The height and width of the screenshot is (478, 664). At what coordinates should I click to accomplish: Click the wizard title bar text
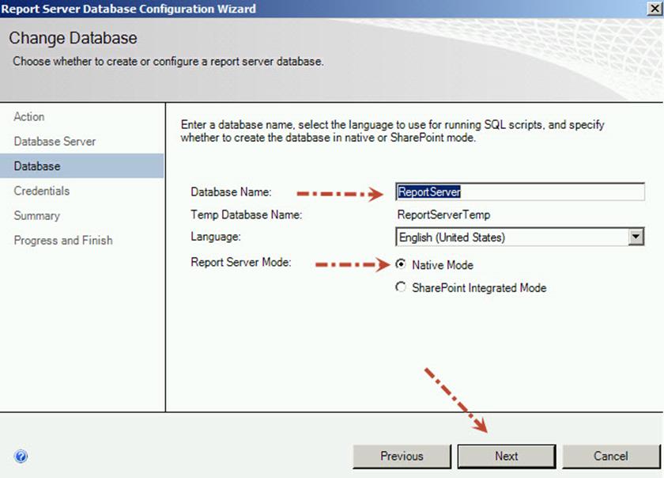click(128, 9)
